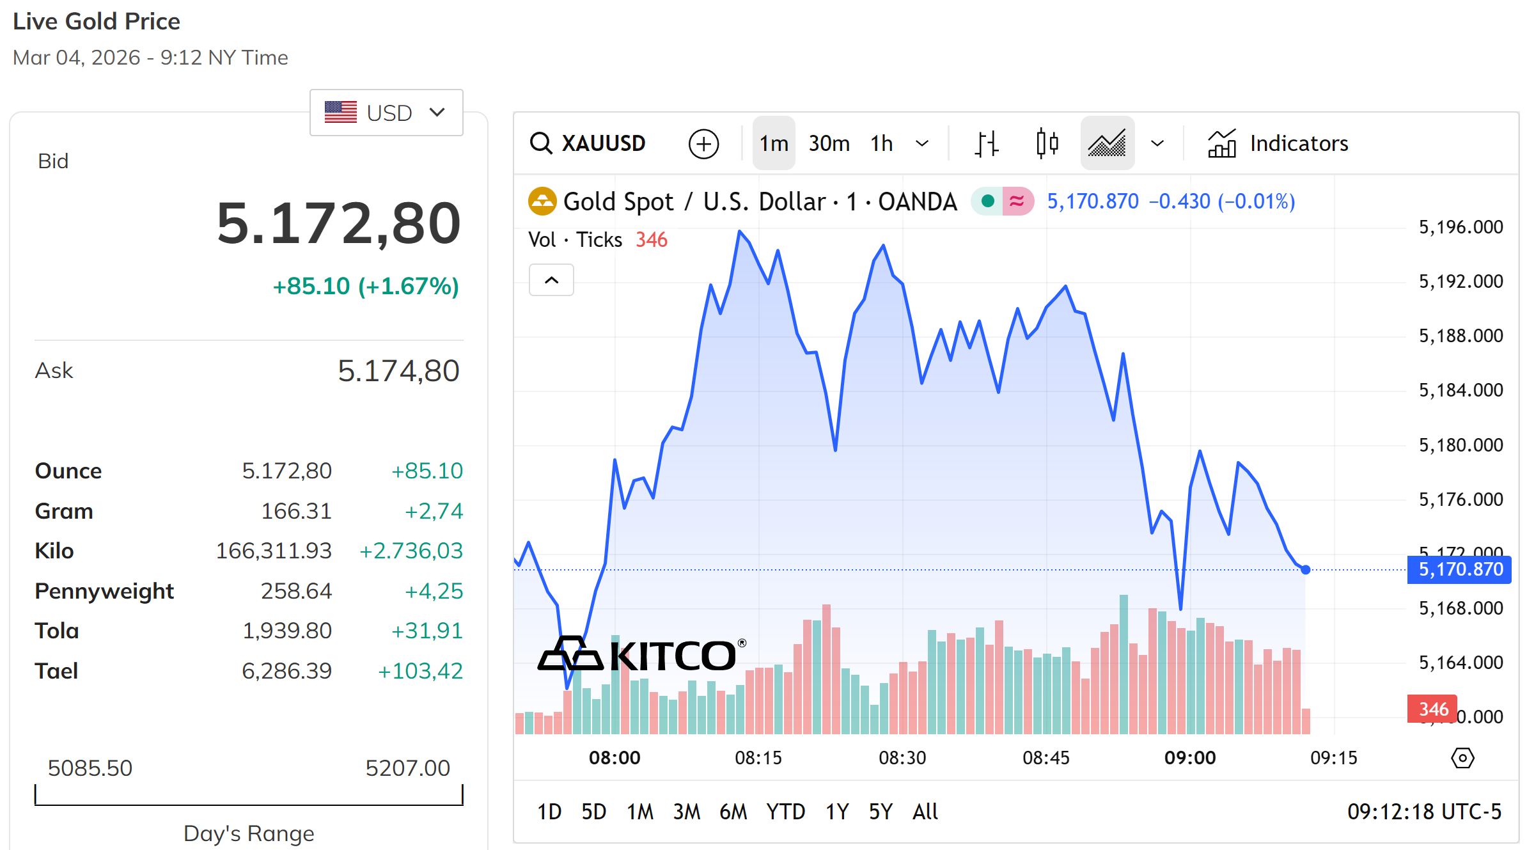The height and width of the screenshot is (850, 1527).
Task: Open the chart type dropdown chevron
Action: point(1157,143)
